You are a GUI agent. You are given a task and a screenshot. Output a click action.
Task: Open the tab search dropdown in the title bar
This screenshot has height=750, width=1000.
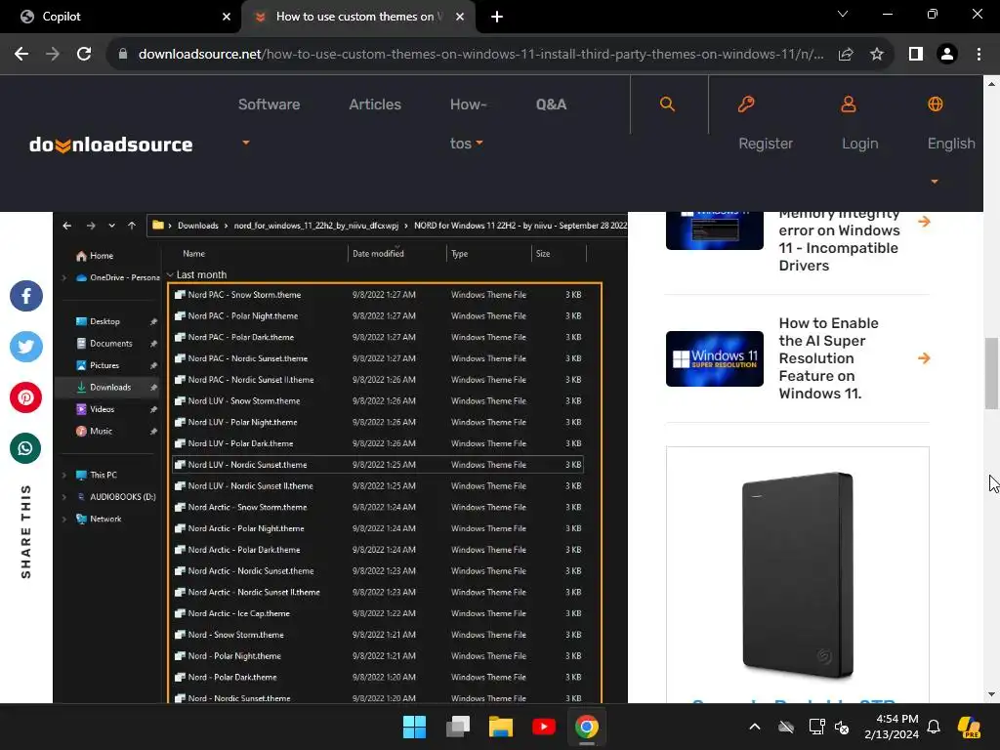[843, 14]
